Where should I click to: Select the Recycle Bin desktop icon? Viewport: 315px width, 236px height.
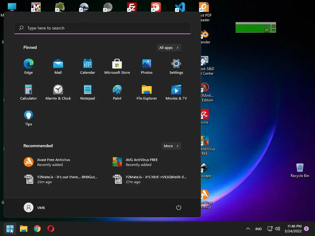[x=300, y=170]
